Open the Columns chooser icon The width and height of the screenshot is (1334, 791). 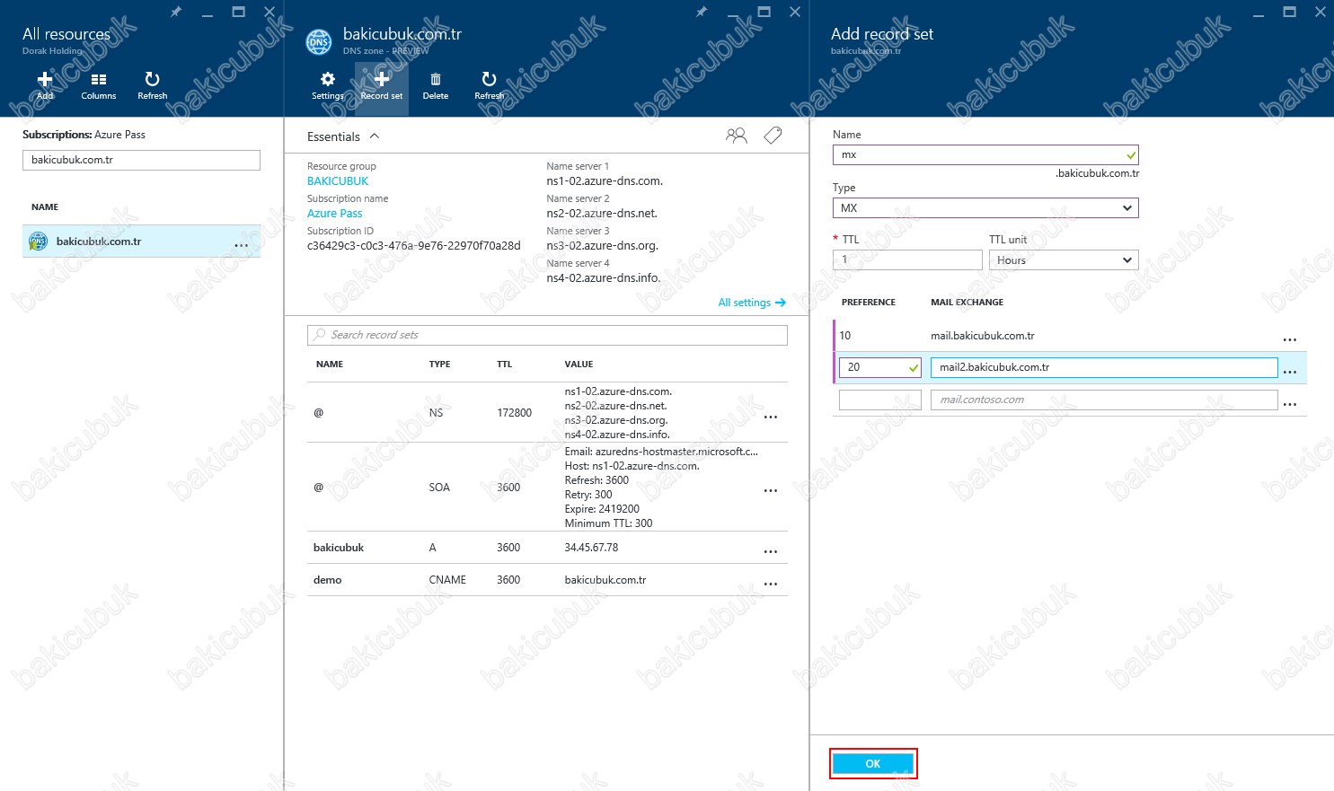point(99,81)
